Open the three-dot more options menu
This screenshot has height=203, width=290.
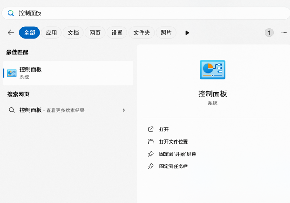point(284,33)
